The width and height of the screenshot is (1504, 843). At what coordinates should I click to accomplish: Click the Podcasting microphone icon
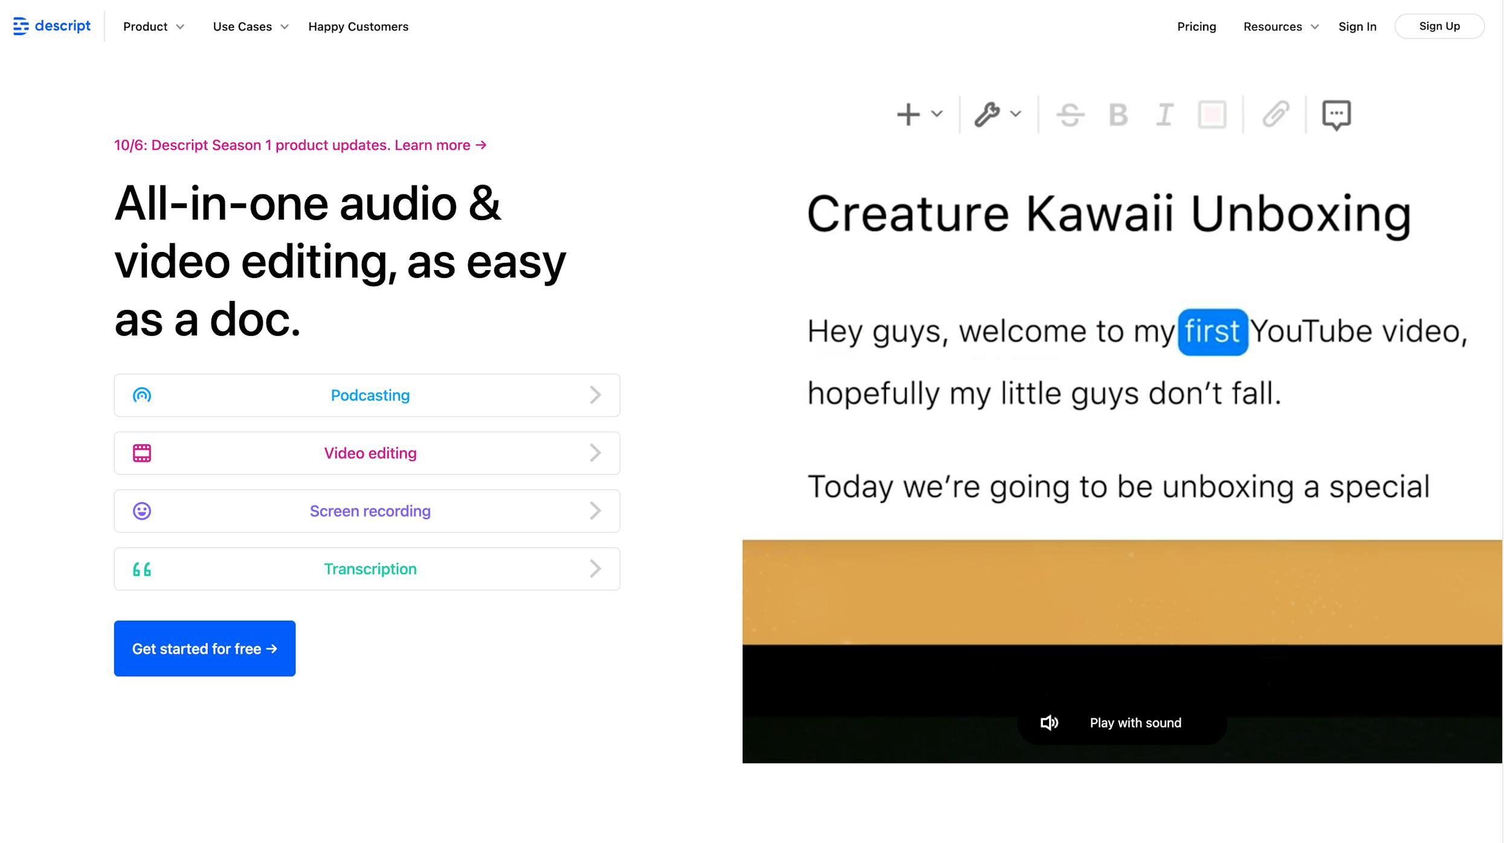click(x=142, y=395)
